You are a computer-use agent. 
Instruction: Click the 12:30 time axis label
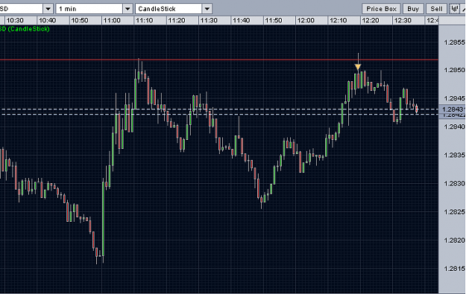point(403,21)
